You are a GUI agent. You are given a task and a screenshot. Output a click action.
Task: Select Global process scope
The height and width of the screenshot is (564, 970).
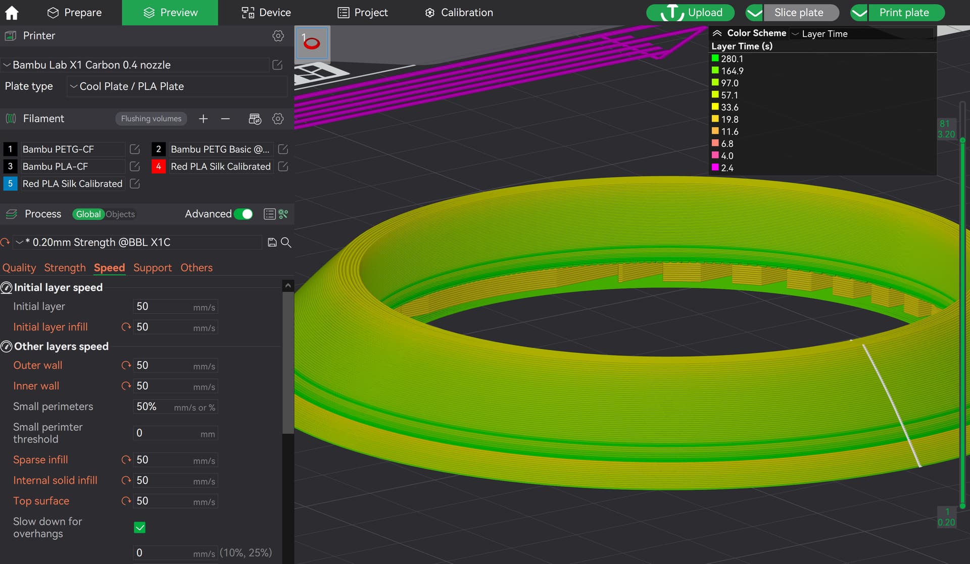tap(88, 214)
